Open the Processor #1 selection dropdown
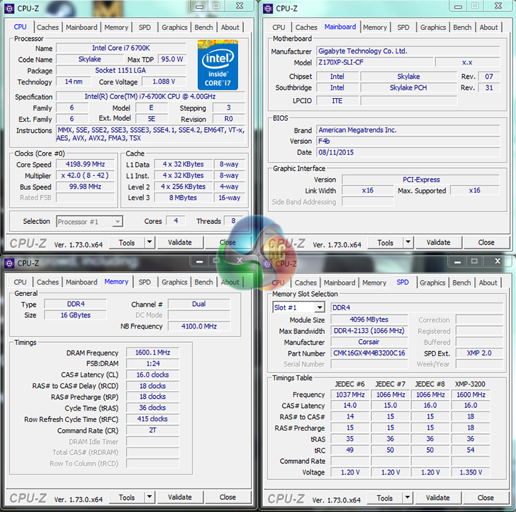516x512 pixels. (117, 221)
